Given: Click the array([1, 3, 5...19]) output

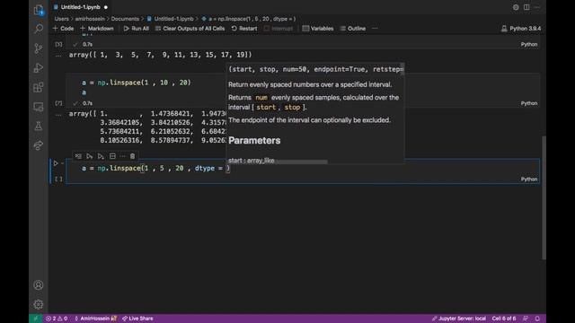Looking at the screenshot, I should coord(160,55).
